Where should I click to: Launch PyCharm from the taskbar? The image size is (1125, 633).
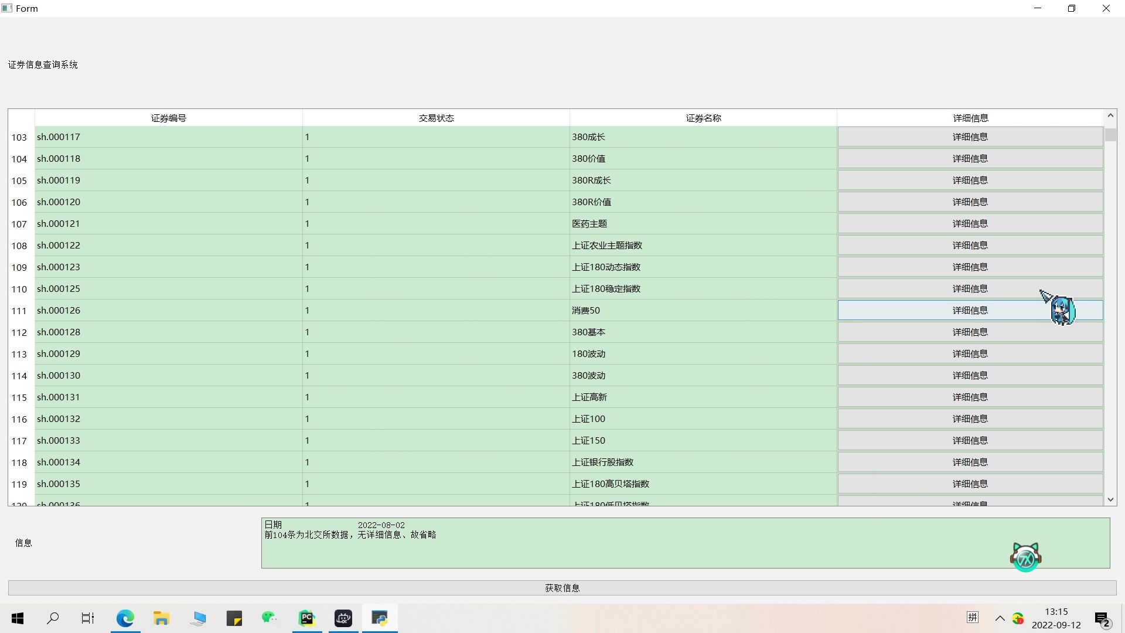tap(306, 618)
